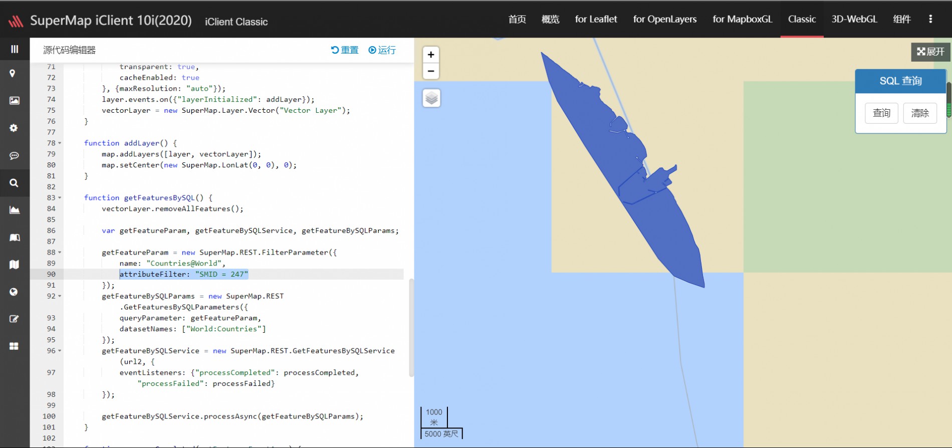
Task: Open the 3D-WebGL examples
Action: coord(854,19)
